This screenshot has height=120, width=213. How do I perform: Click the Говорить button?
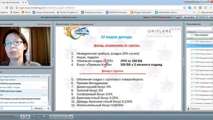(x=59, y=117)
